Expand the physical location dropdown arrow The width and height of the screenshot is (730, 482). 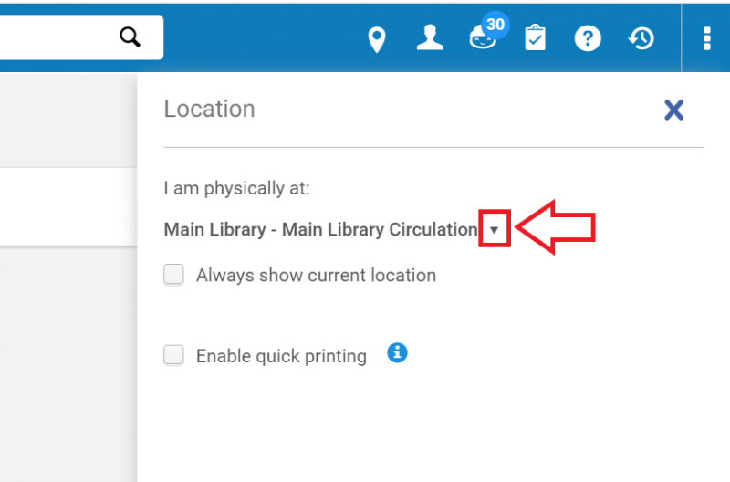[494, 229]
